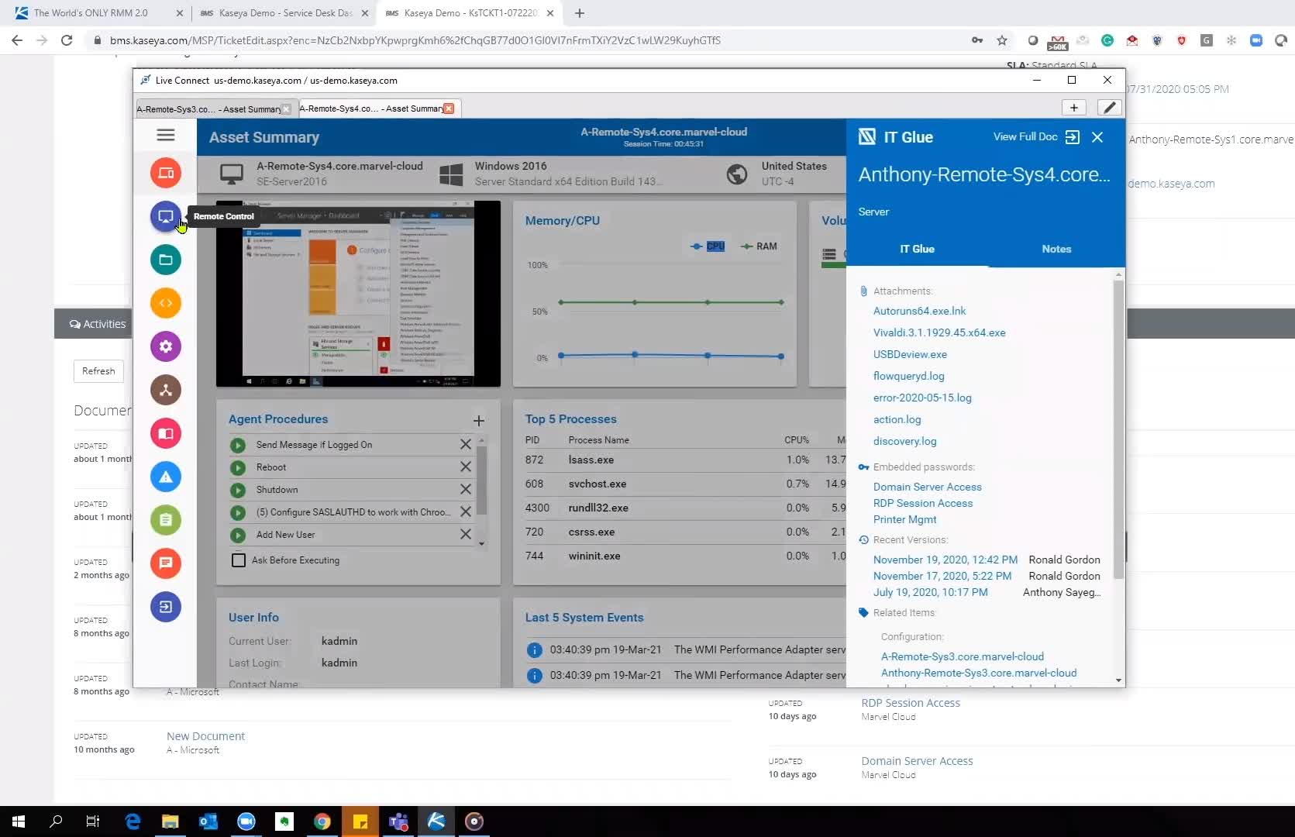Open File Explorer from the taskbar
The image size is (1295, 837).
(170, 821)
